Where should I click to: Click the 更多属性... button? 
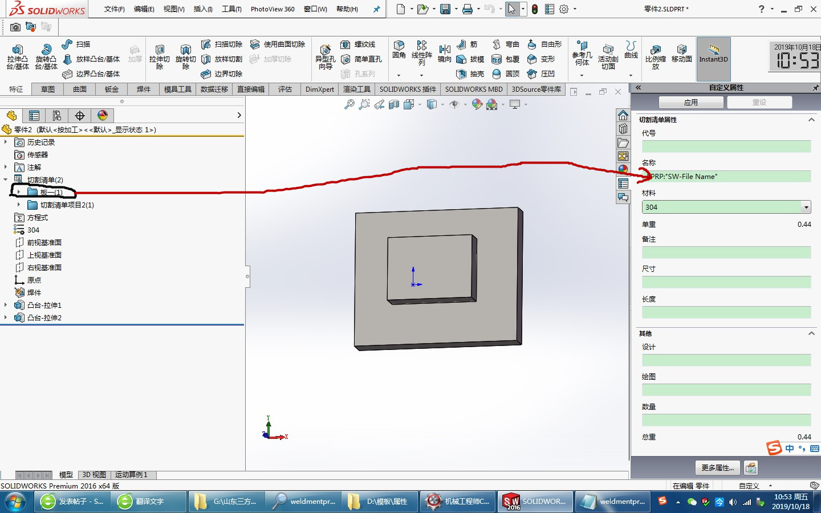(718, 468)
